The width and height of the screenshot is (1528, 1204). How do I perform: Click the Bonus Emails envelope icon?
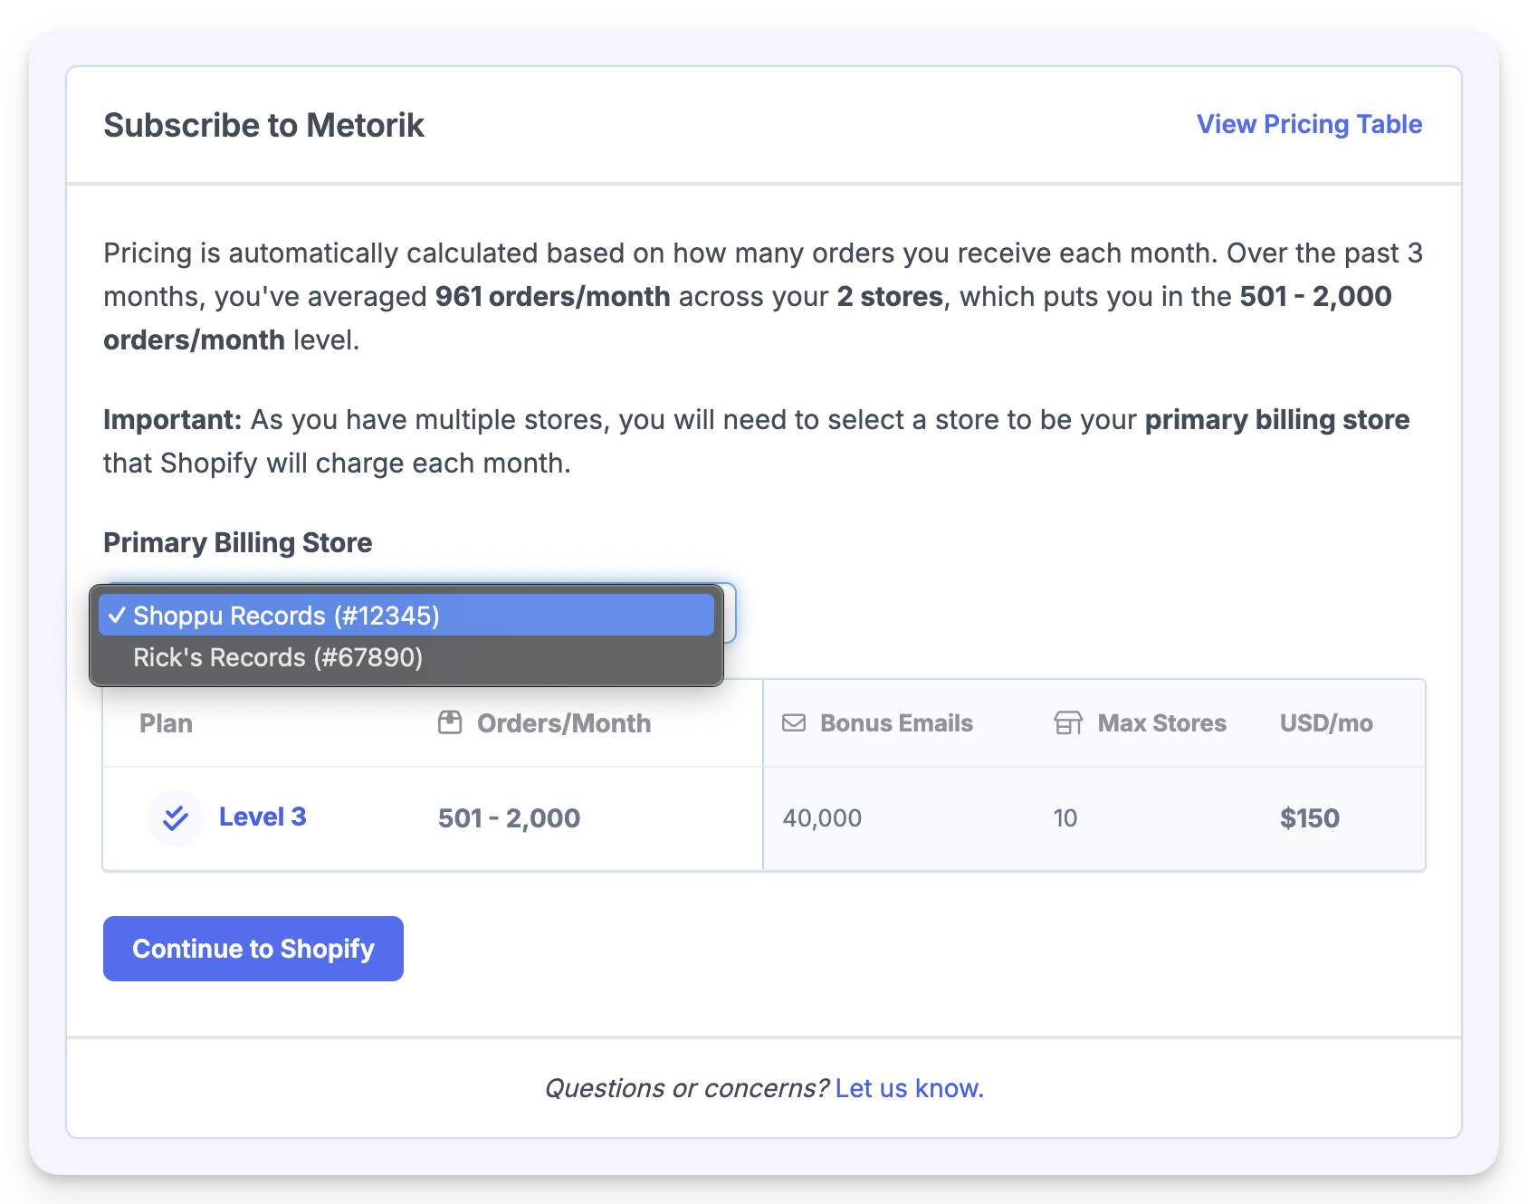(x=794, y=722)
